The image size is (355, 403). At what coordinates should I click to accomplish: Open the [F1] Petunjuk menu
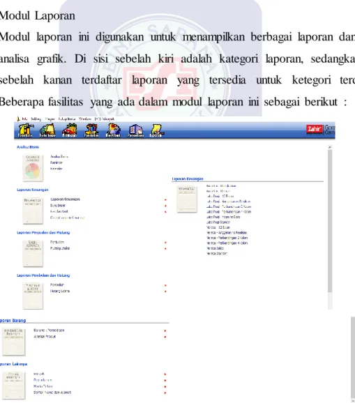point(105,119)
